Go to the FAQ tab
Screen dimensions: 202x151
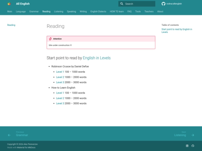pyautogui.click(x=129, y=12)
